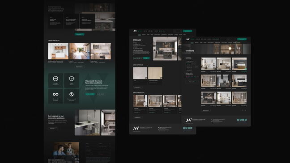Open first product in Kitchens grid bottom row
290x163 pixels.
point(209,98)
